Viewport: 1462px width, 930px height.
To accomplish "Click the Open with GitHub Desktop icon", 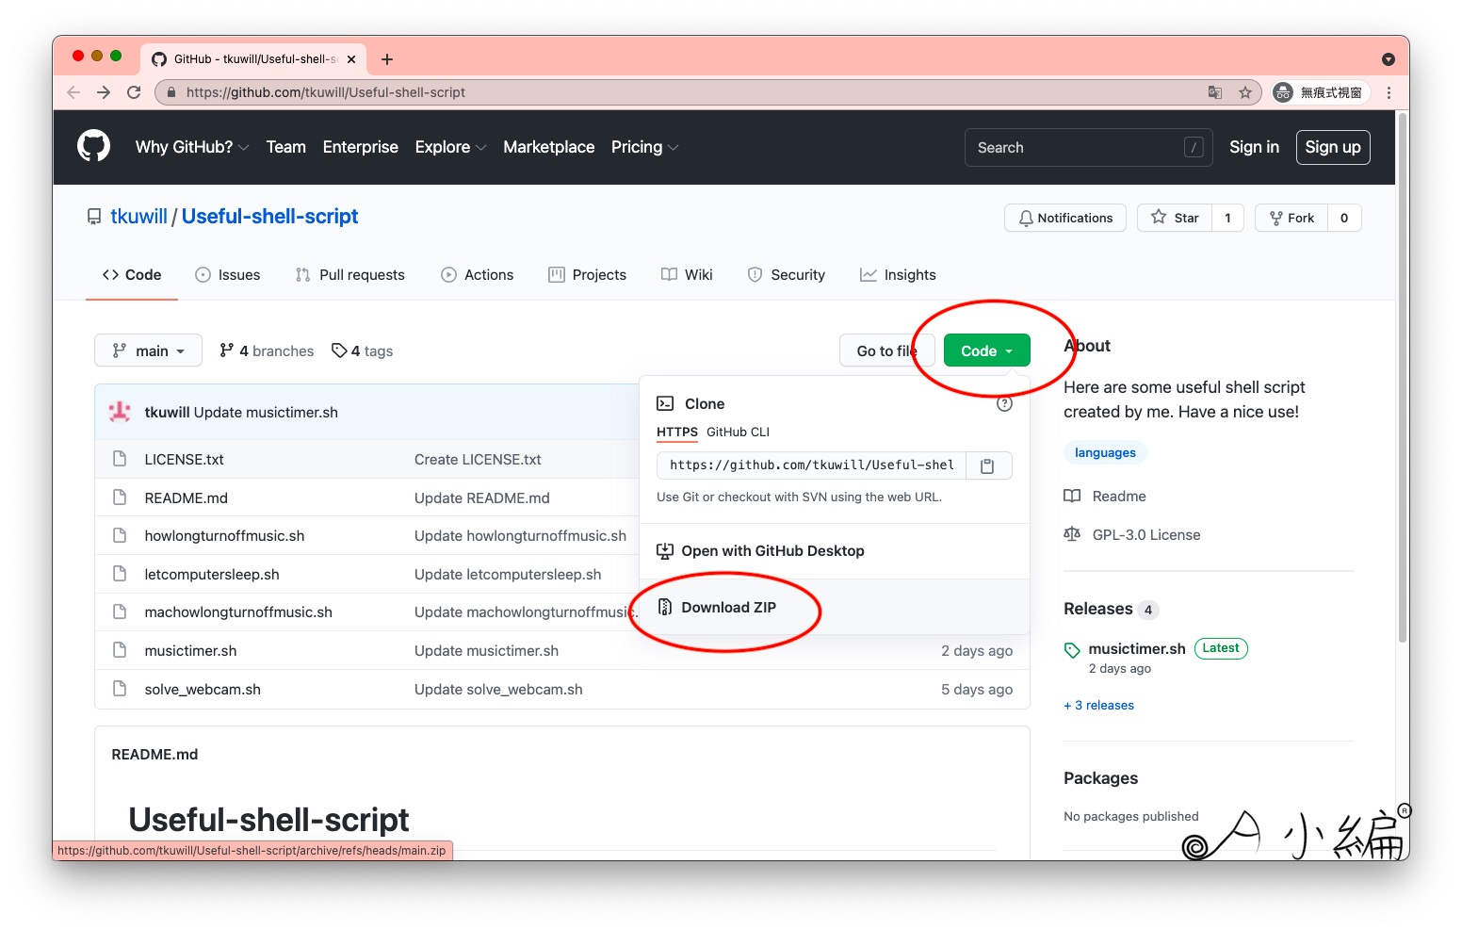I will point(665,551).
